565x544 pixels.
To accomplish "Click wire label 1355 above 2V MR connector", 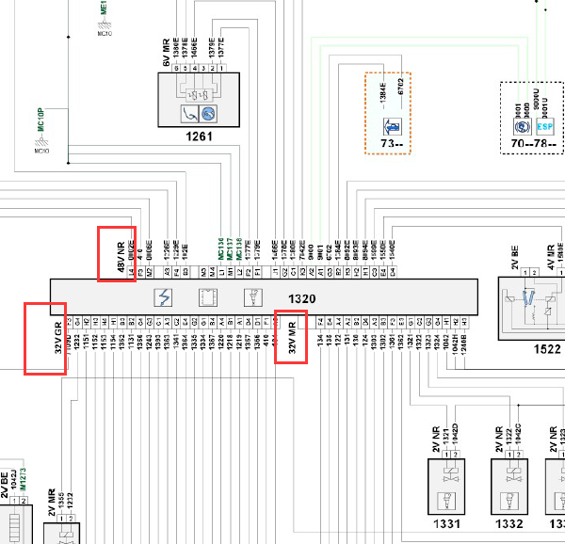I will [61, 501].
